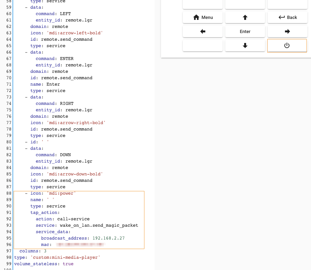
Task: Click 'id: remote.send_command' on line 64
Action: [61, 39]
